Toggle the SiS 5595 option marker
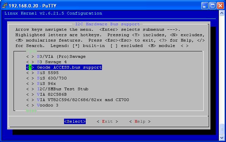 coord(30,73)
